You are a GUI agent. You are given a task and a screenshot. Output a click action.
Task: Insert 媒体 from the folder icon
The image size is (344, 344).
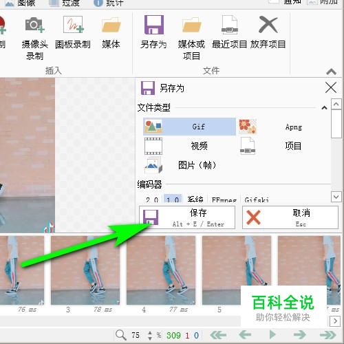pyautogui.click(x=111, y=33)
